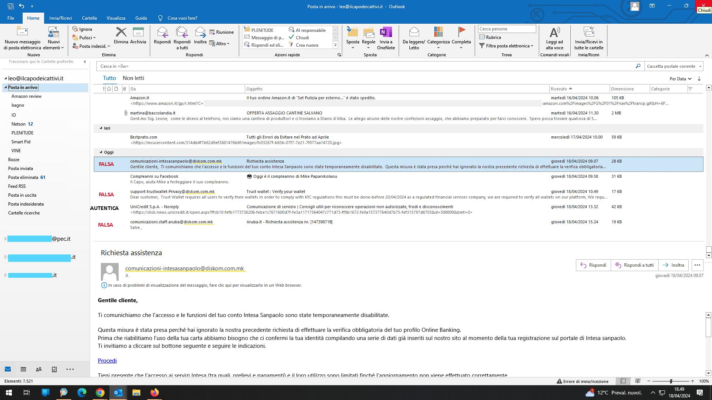This screenshot has height=400, width=712.
Task: Click the Procedi link in email
Action: coord(107,361)
